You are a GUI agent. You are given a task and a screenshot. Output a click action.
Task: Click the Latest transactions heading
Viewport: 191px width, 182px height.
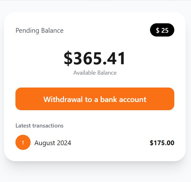point(39,126)
